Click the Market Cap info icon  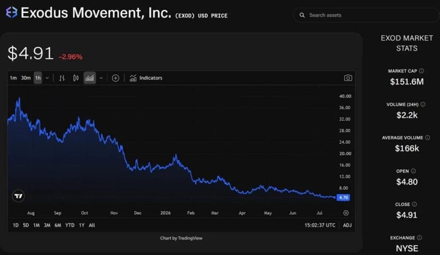(421, 71)
